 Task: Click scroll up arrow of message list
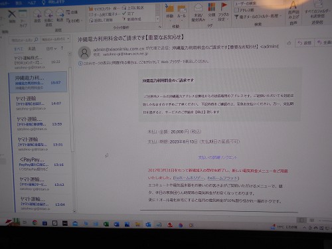pos(70,54)
